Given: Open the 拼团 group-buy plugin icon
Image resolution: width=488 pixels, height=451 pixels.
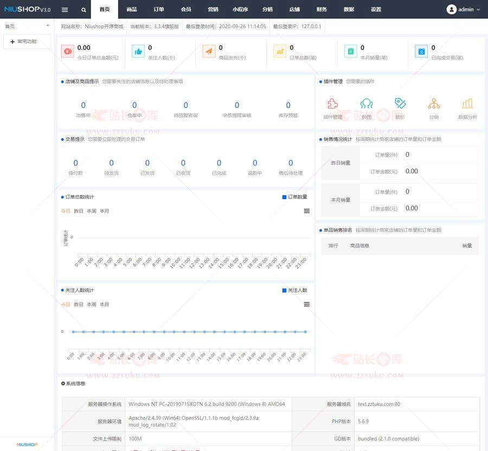Looking at the screenshot, I should tap(367, 104).
